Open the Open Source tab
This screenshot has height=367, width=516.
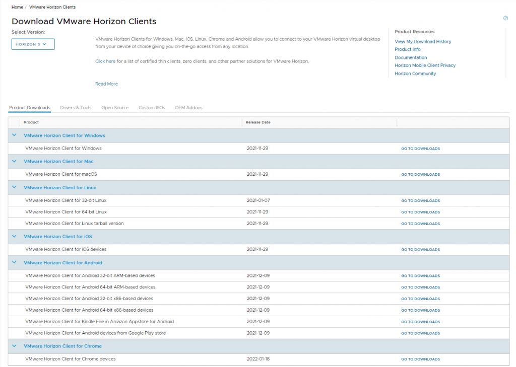[x=115, y=108]
